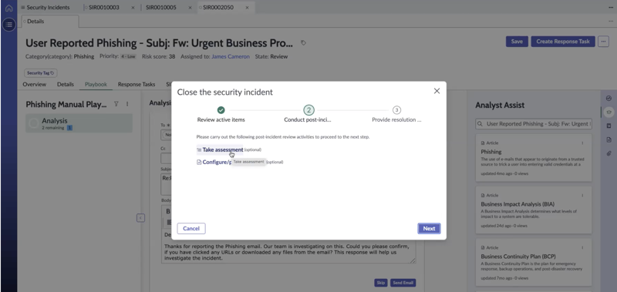Click the tag icon beside the incident title
Screen dimensions: 617x292
pyautogui.click(x=303, y=43)
